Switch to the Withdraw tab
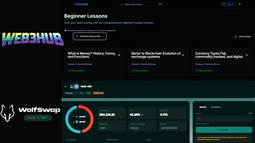255x143 pixels. (216, 107)
